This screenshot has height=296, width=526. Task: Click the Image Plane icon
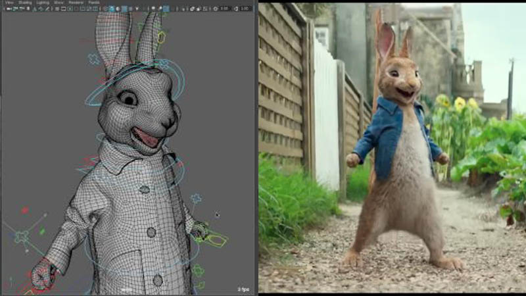(x=35, y=9)
